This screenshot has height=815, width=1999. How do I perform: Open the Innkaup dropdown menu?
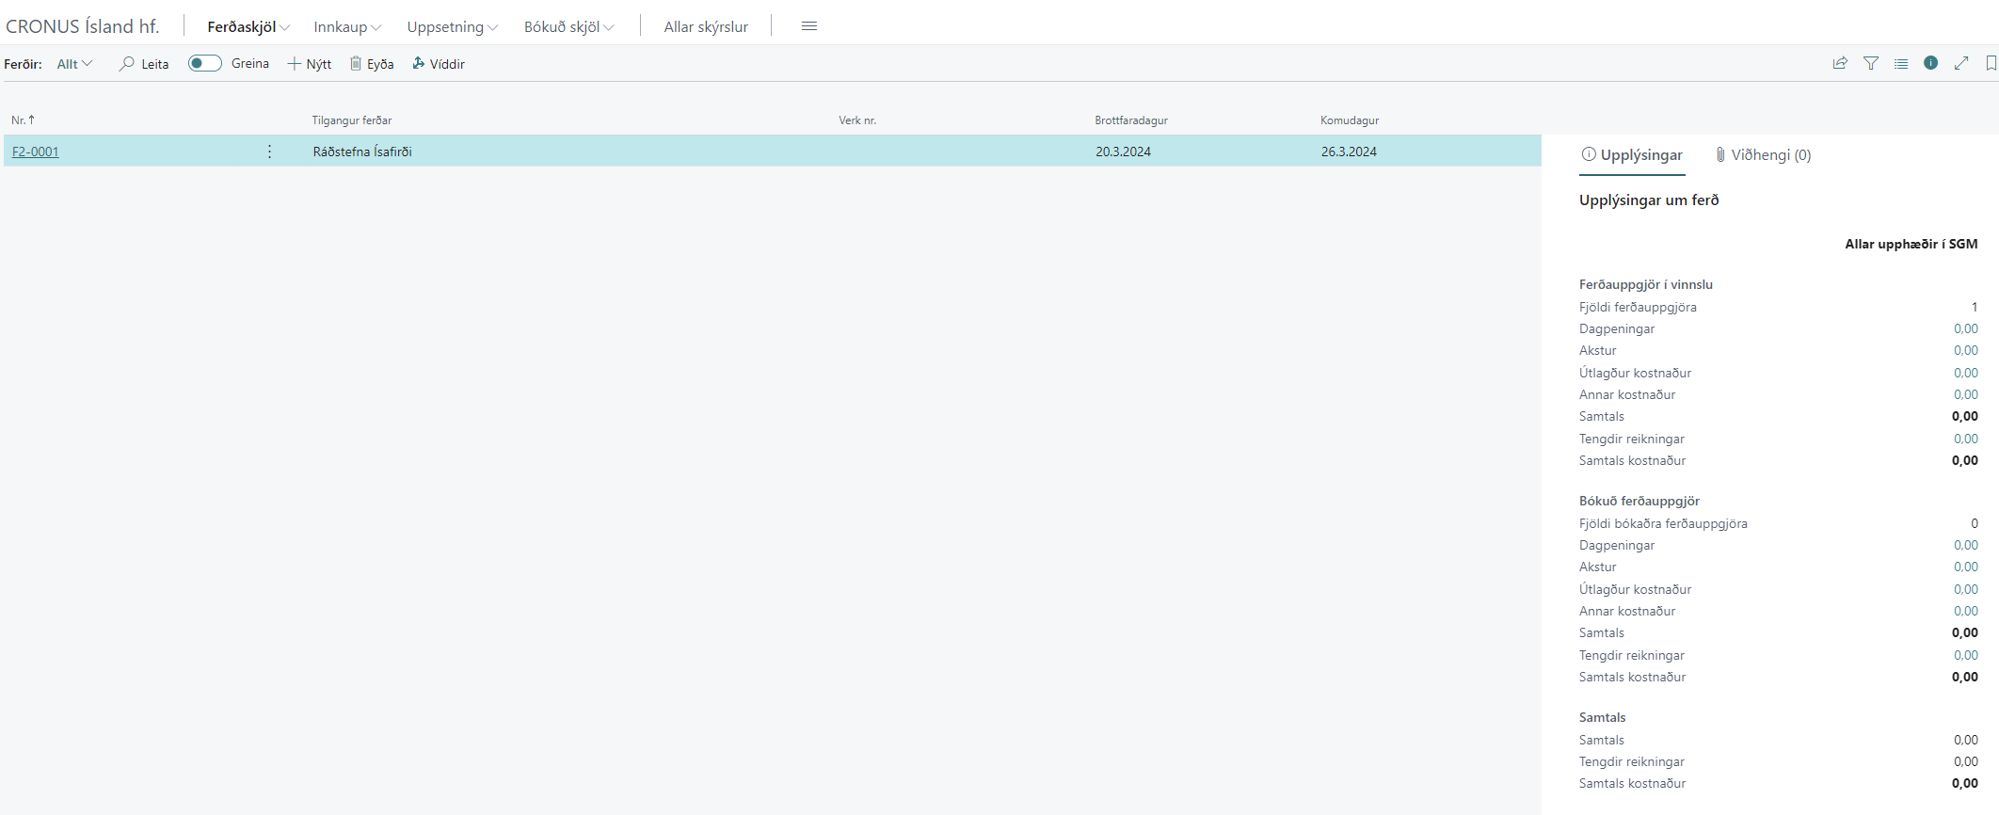(x=346, y=26)
